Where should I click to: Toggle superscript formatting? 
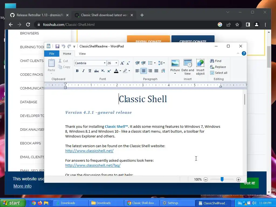(109, 71)
